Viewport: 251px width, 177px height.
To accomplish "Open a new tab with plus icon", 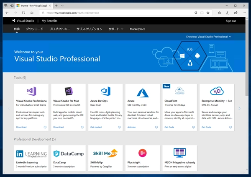I will pyautogui.click(x=56, y=6).
